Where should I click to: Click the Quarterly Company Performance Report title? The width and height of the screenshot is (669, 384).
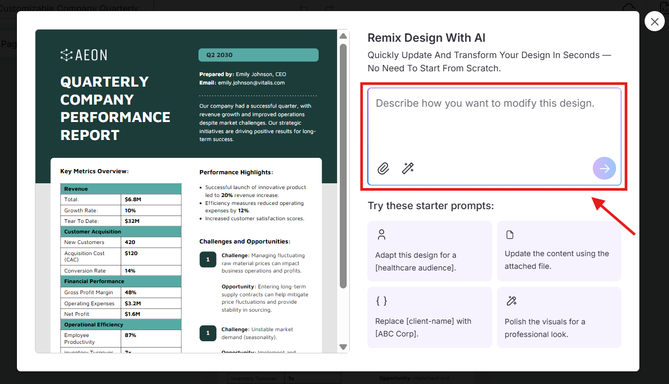115,108
